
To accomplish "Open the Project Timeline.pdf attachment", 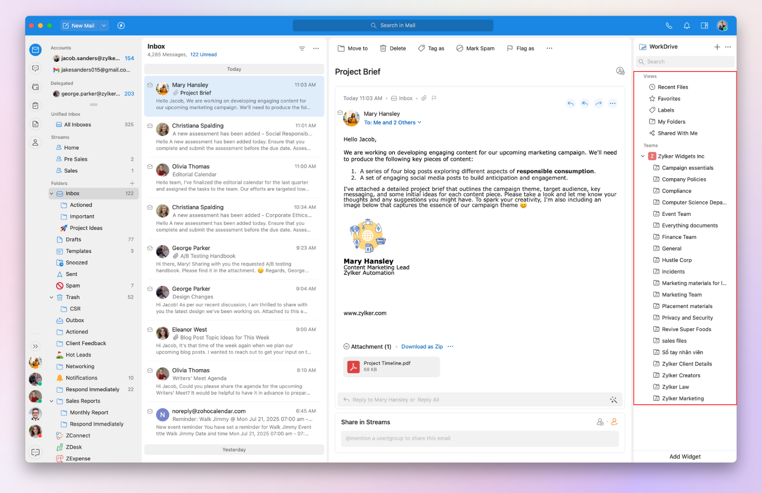I will [x=392, y=367].
